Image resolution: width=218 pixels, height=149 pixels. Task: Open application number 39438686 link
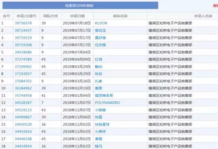(x=23, y=52)
